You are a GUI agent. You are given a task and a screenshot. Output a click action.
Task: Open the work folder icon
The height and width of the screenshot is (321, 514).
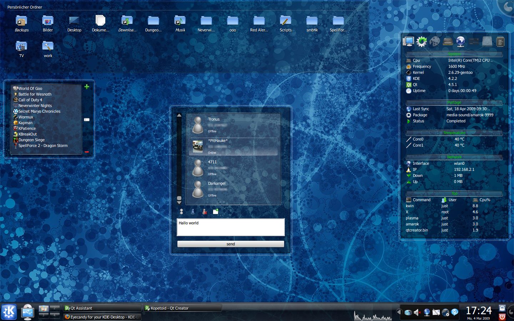(48, 46)
